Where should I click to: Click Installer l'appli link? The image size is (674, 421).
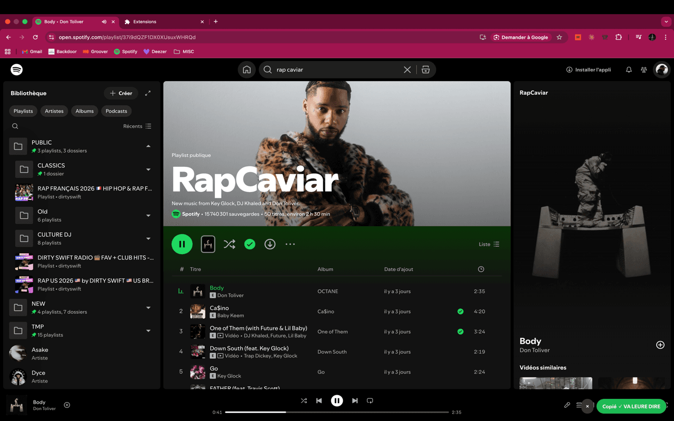point(588,69)
